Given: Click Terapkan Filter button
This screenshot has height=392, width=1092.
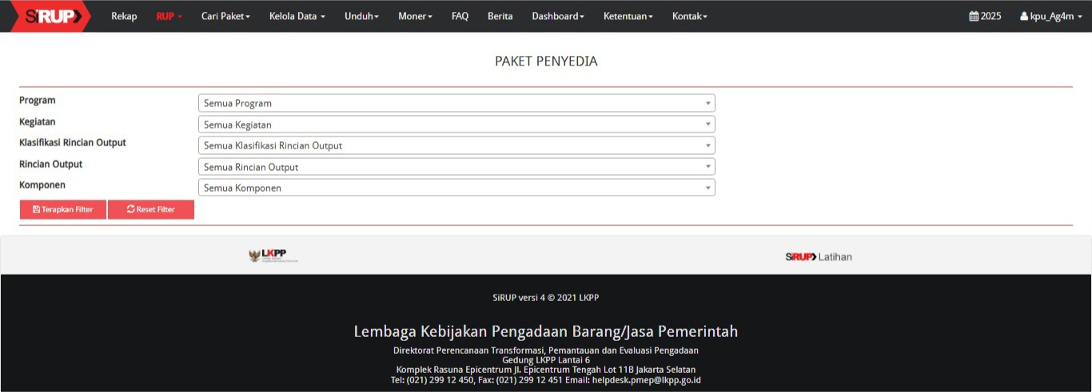Looking at the screenshot, I should coord(63,209).
